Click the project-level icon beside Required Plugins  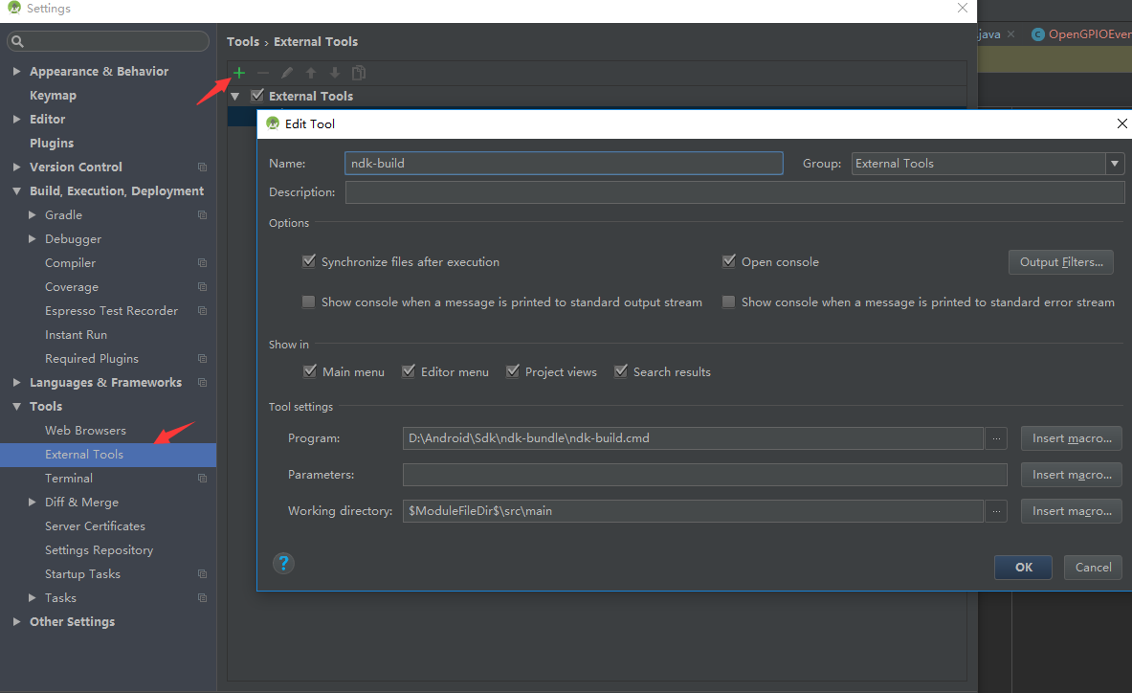pyautogui.click(x=202, y=359)
